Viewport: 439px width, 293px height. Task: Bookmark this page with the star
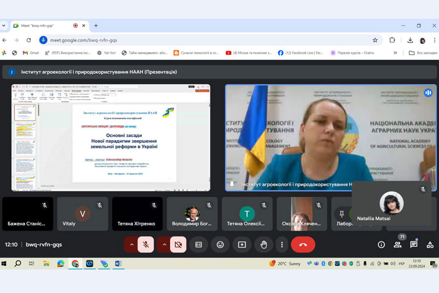pyautogui.click(x=375, y=40)
